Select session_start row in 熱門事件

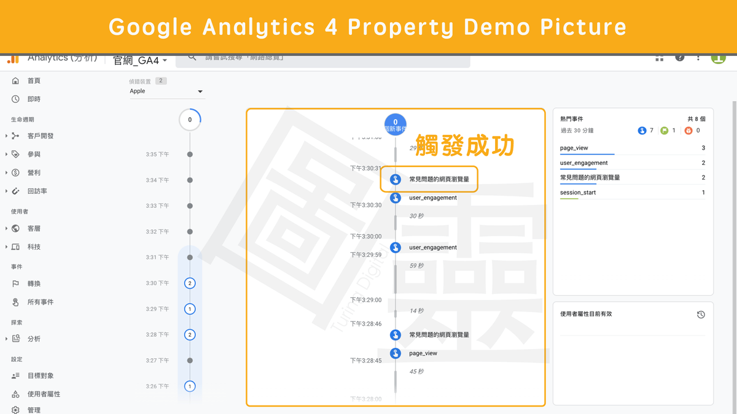coord(633,193)
